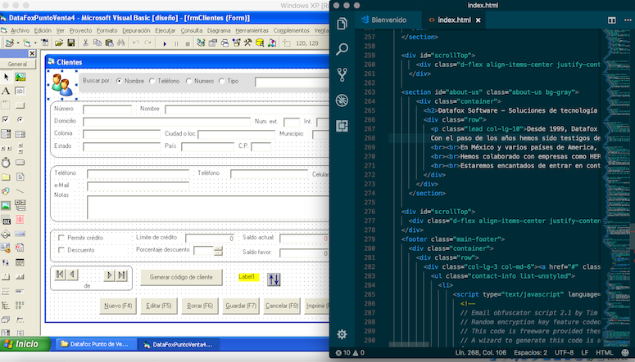This screenshot has width=635, height=362.
Task: Start the project with the Run arrow icon
Action: [x=165, y=43]
